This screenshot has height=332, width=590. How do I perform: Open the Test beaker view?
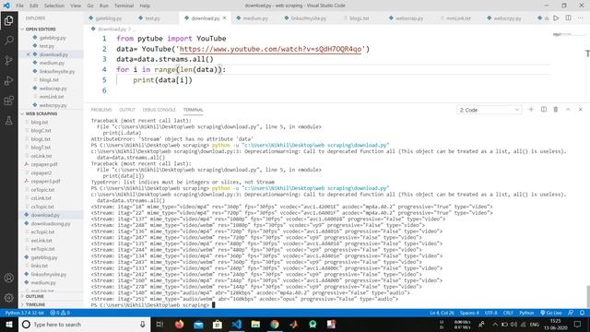[x=8, y=121]
